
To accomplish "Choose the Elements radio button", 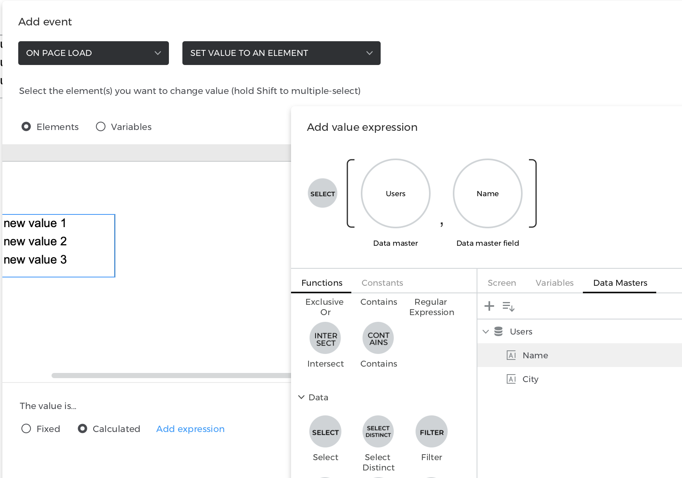I will click(26, 126).
